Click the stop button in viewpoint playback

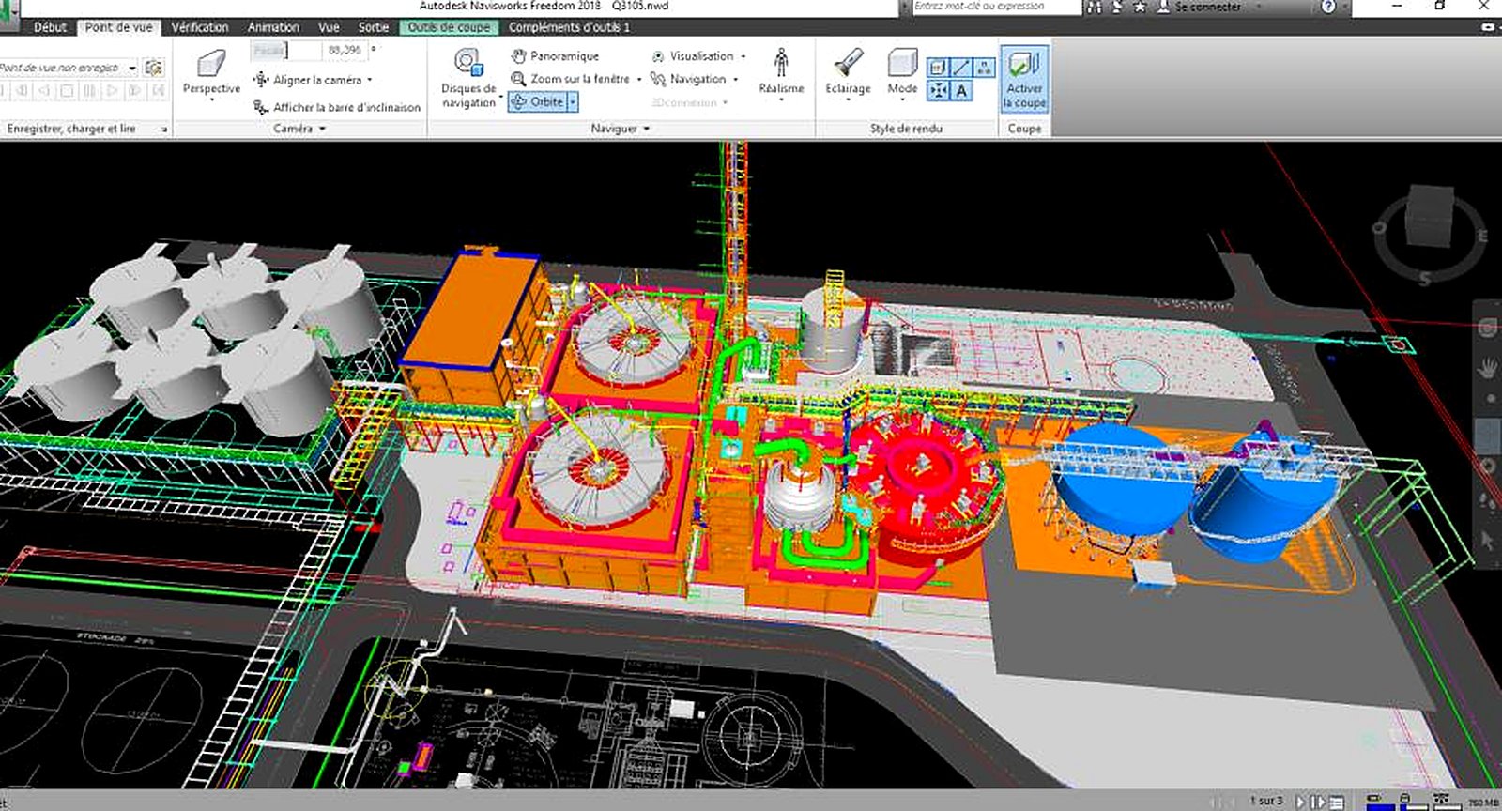pyautogui.click(x=67, y=91)
